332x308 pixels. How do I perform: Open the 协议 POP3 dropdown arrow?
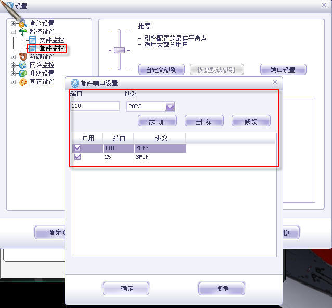pyautogui.click(x=170, y=106)
